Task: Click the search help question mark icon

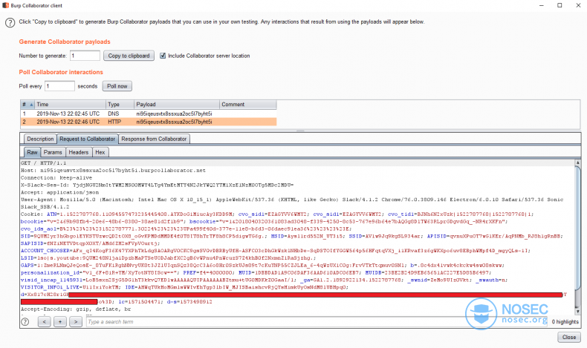Action: [25, 321]
